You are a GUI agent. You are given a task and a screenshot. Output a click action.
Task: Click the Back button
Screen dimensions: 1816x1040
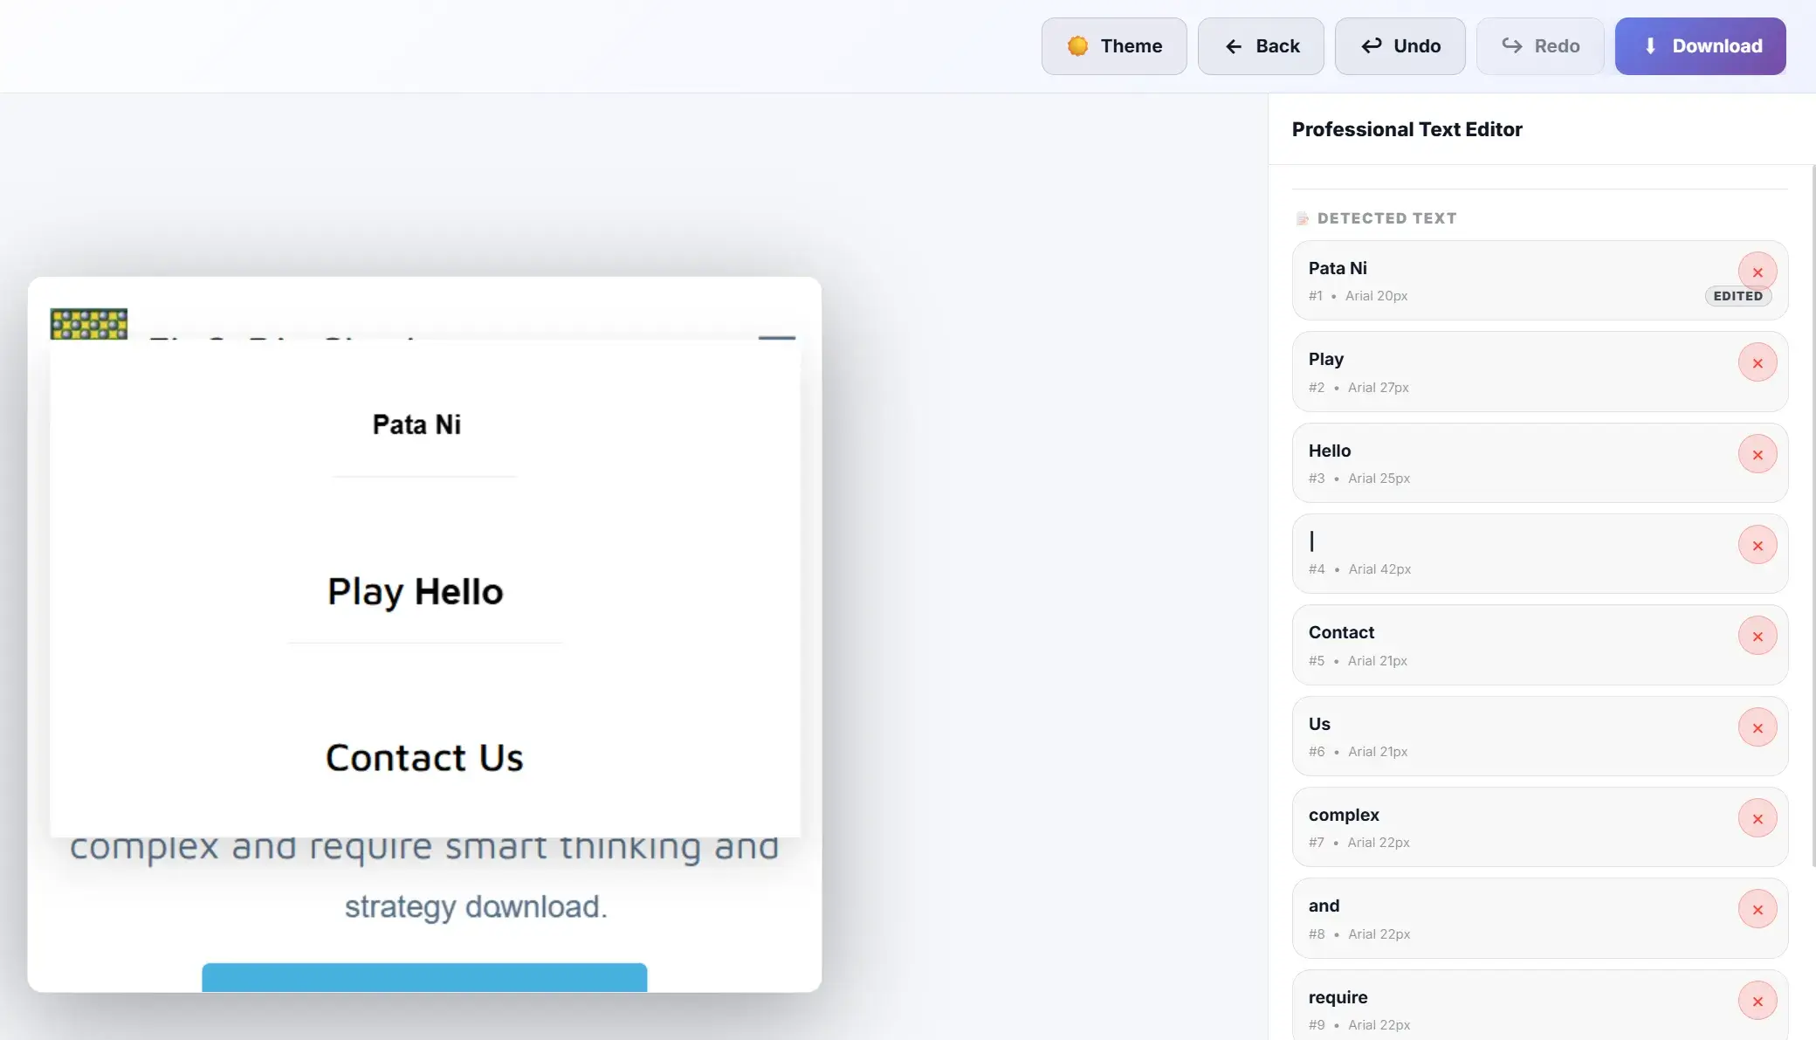pos(1261,46)
